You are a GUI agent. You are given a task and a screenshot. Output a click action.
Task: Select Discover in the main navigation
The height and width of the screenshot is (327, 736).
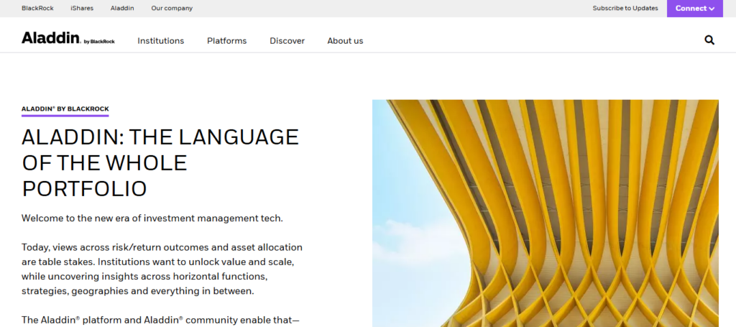pos(287,41)
